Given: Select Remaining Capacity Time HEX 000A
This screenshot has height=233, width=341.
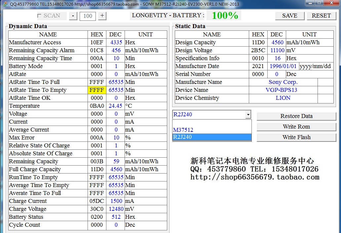Looking at the screenshot, I should click(x=97, y=58).
